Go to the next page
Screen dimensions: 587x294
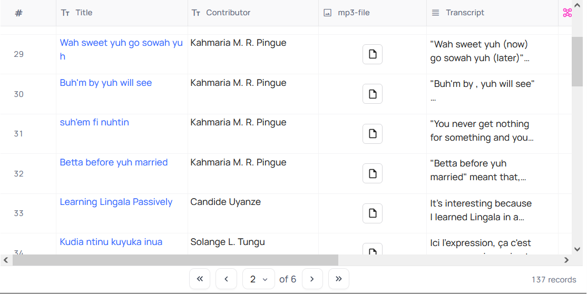(x=312, y=279)
